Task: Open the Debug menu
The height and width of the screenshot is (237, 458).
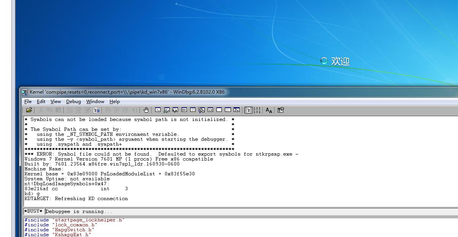Action: [x=73, y=102]
